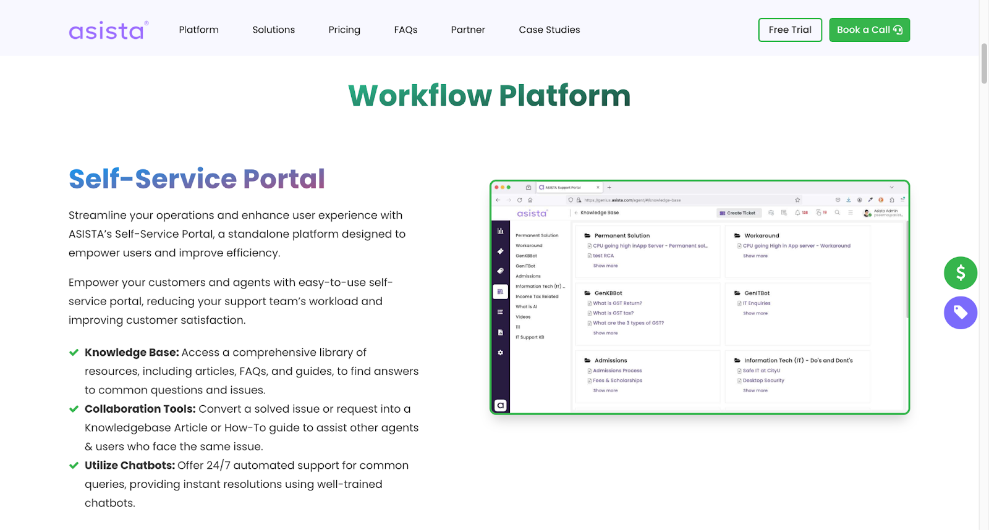Expand Show more under Desktop Security

(x=755, y=390)
